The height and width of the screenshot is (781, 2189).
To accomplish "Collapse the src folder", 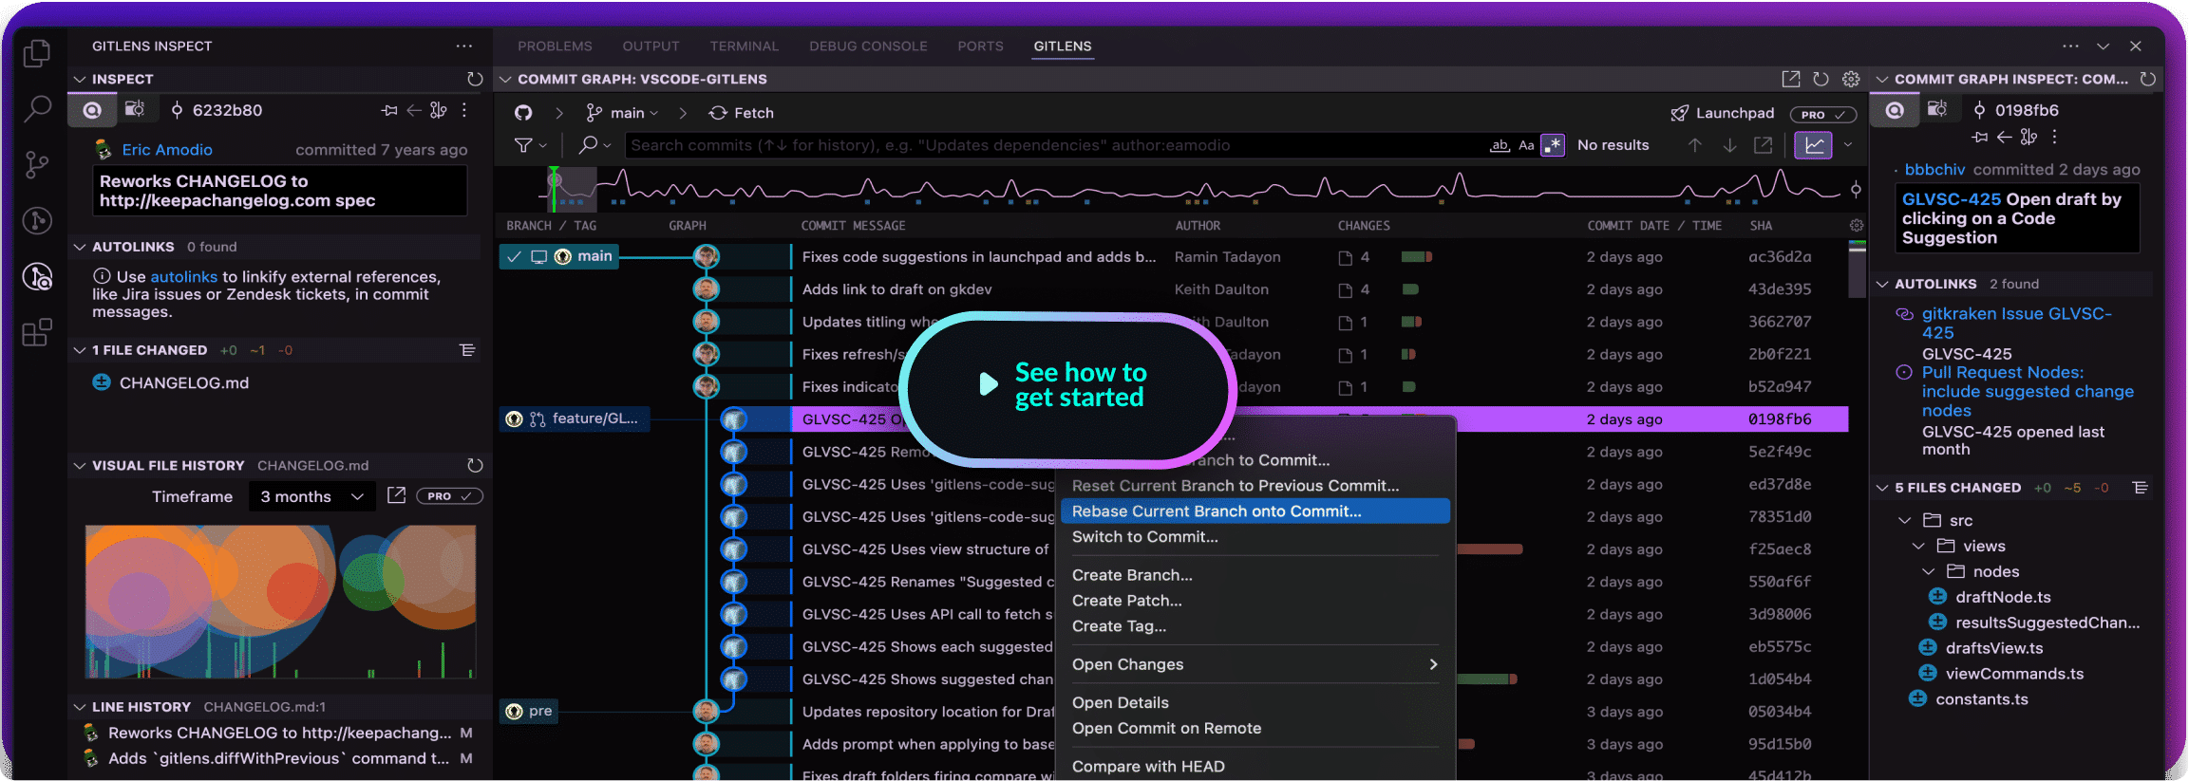I will [x=1904, y=520].
